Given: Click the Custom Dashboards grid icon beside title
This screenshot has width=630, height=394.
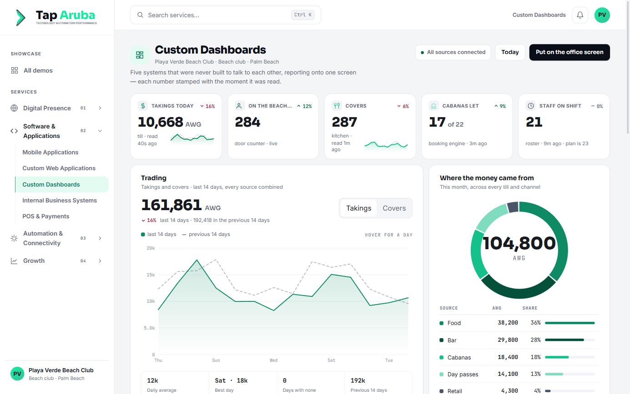Looking at the screenshot, I should 140,55.
